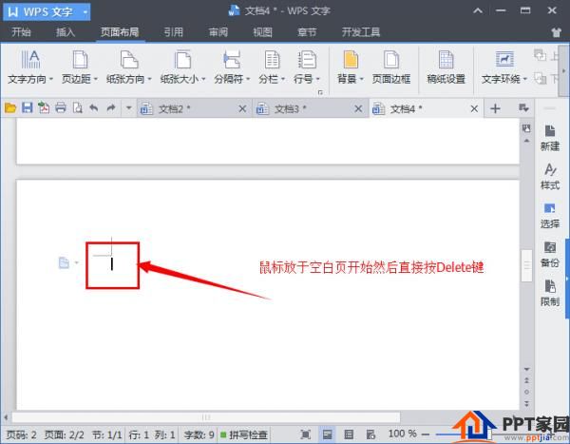This screenshot has width=570, height=444.
Task: Click the redo arrow icon
Action: tap(111, 107)
